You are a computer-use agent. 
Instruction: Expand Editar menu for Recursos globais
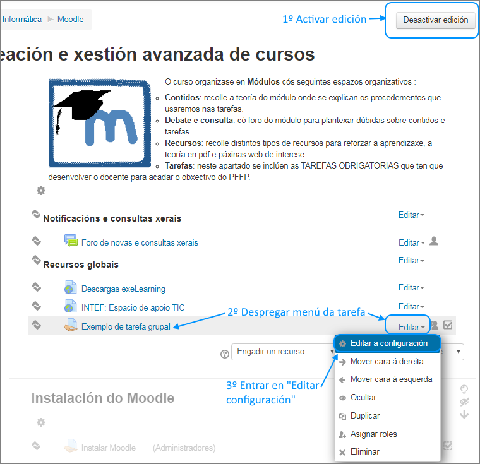[x=411, y=261]
